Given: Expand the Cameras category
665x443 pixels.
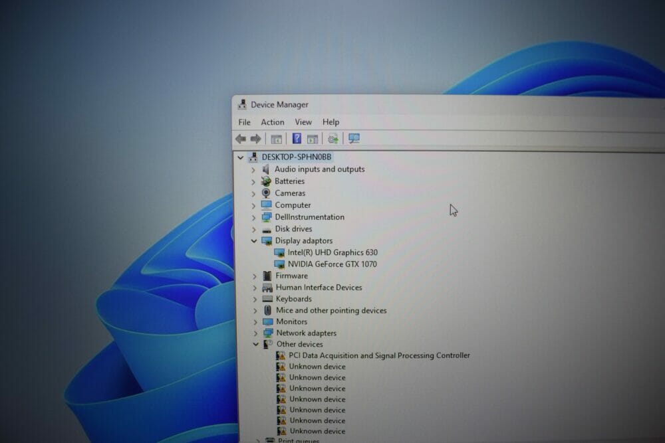Looking at the screenshot, I should click(253, 193).
